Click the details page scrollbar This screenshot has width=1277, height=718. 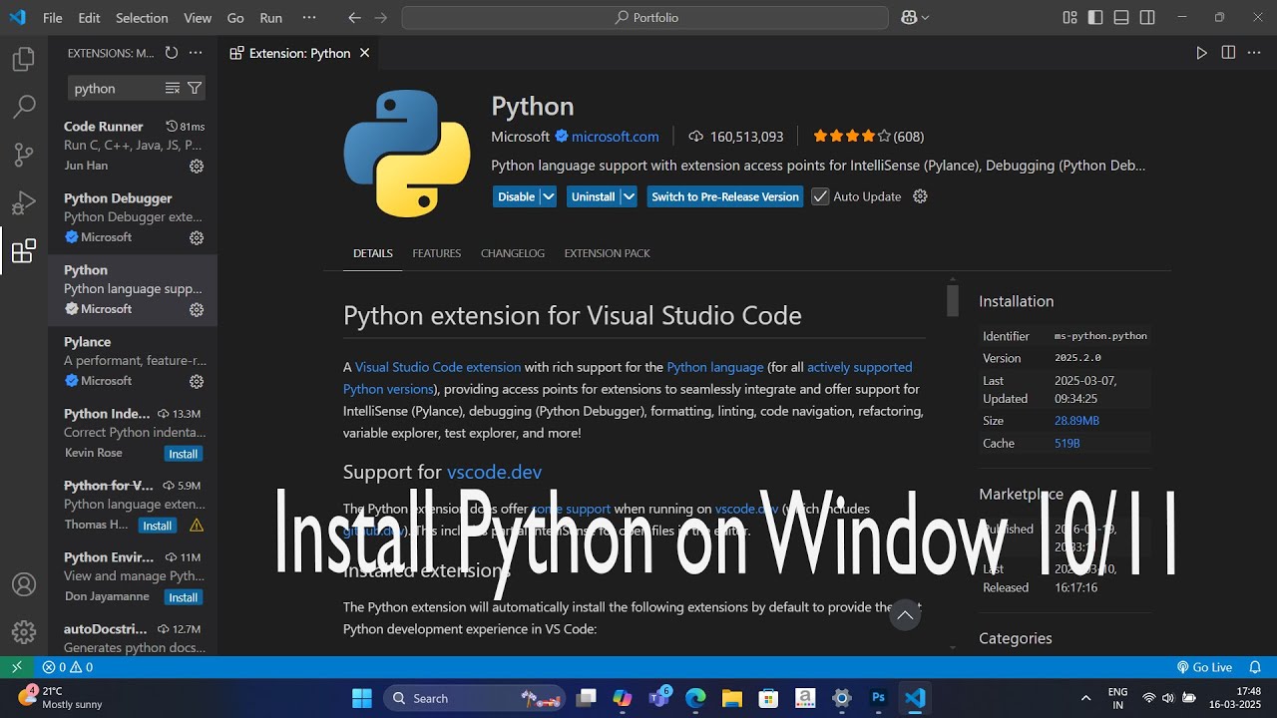[953, 300]
